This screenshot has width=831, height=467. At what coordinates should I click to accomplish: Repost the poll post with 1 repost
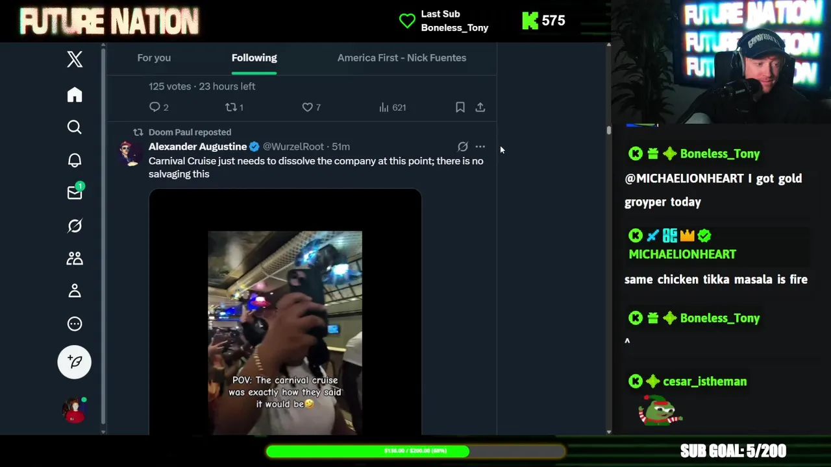[x=234, y=107]
